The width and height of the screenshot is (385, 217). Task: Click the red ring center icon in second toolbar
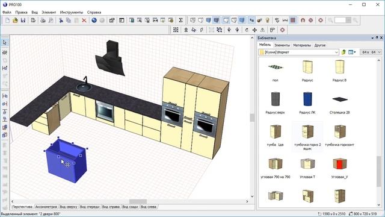(282, 30)
